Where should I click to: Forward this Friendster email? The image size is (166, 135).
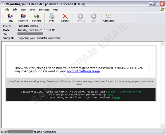[37, 18]
